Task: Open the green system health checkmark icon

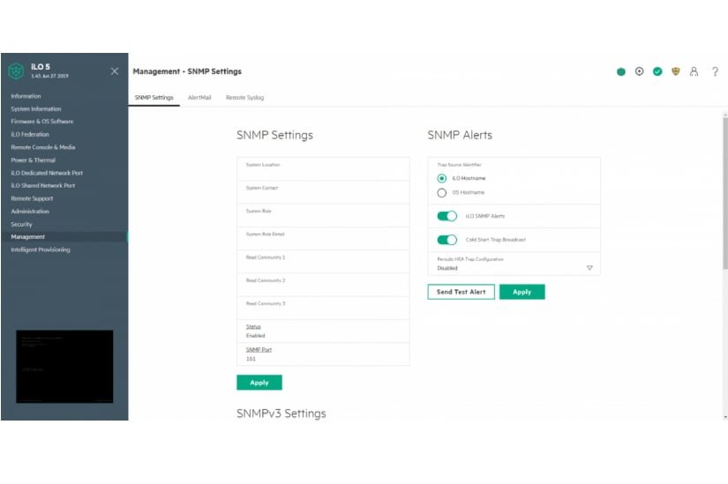Action: 657,71
